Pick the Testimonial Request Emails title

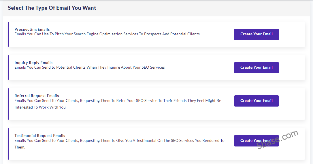(x=40, y=136)
